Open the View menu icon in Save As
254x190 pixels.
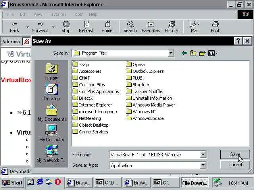213,53
